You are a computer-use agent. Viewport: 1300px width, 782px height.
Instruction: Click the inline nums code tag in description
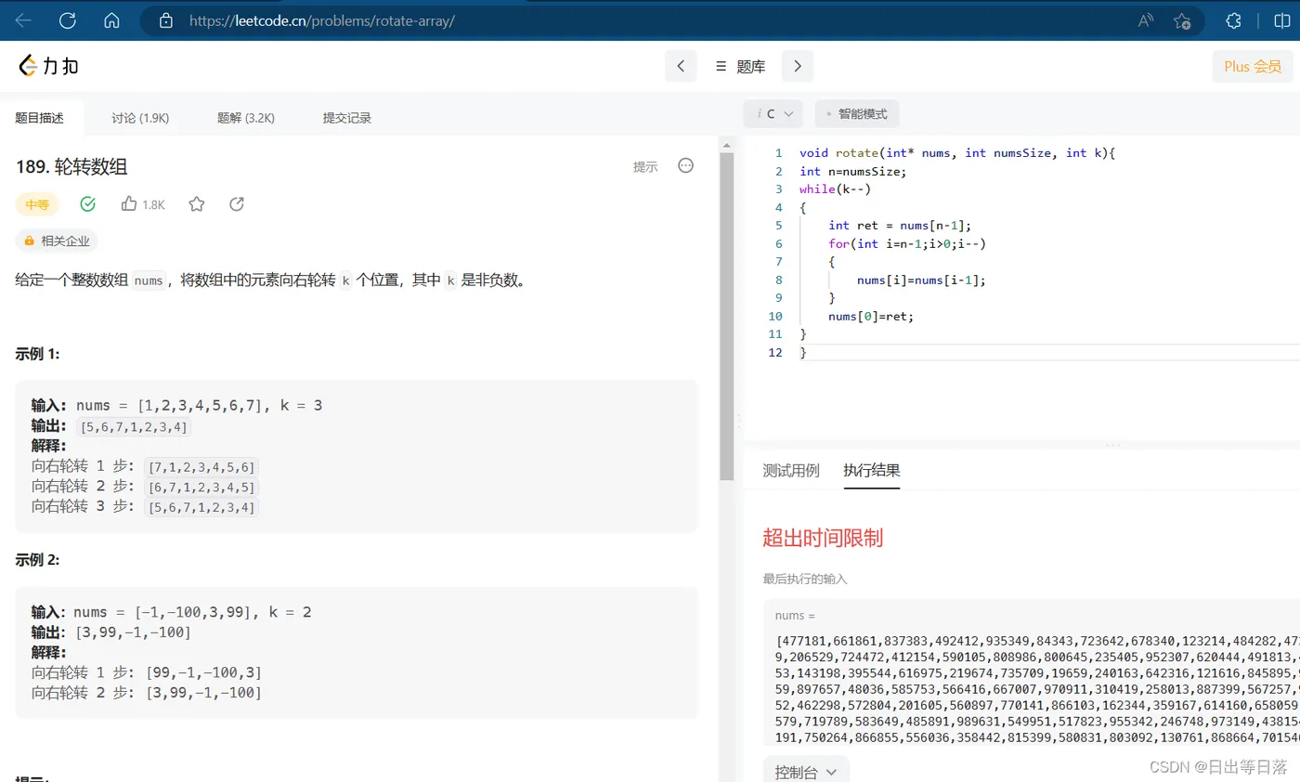(149, 280)
